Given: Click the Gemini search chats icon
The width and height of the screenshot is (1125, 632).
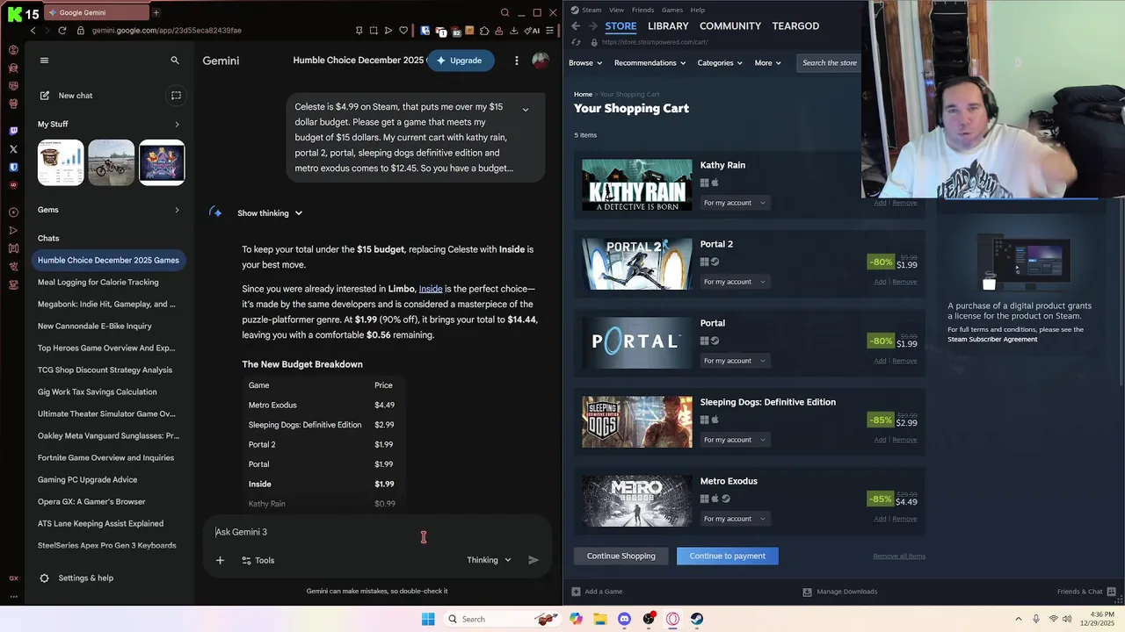Looking at the screenshot, I should (175, 61).
